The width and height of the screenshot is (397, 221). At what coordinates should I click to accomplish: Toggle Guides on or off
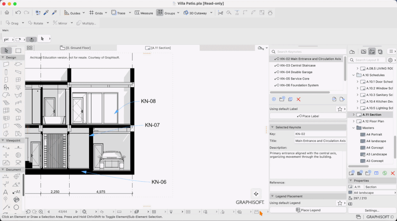(72, 13)
